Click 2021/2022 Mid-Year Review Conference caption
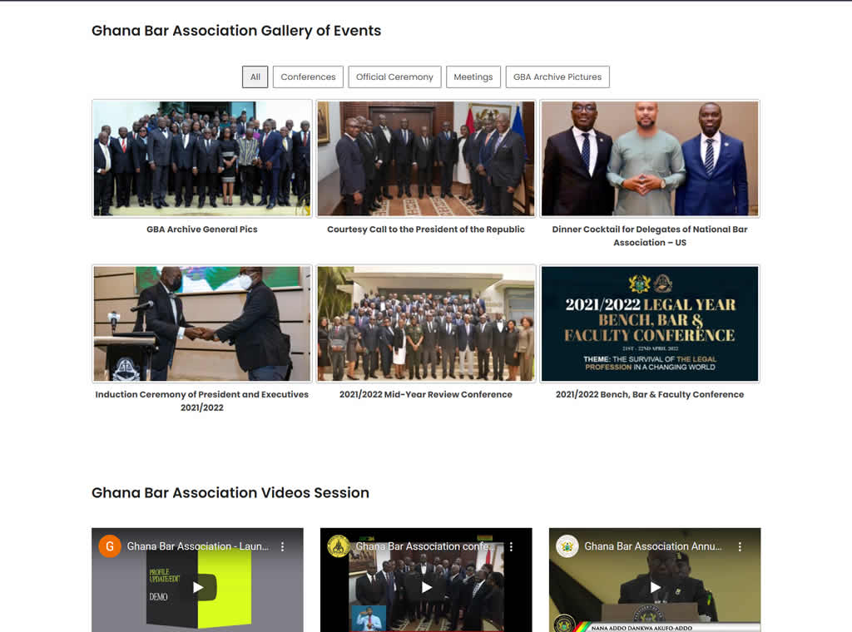The width and height of the screenshot is (852, 632). (426, 394)
